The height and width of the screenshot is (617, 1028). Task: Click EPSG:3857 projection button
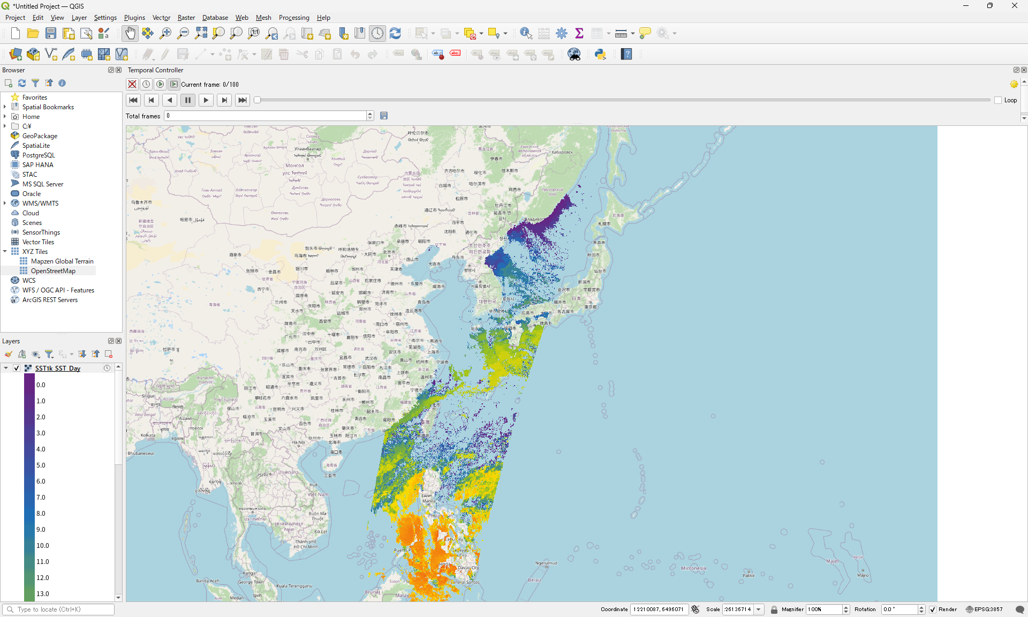click(x=984, y=610)
